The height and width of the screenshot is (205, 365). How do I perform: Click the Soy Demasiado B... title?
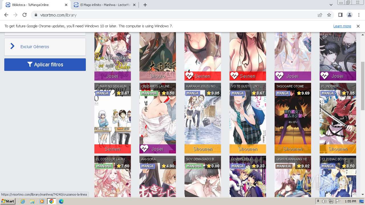pyautogui.click(x=202, y=159)
